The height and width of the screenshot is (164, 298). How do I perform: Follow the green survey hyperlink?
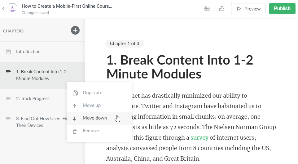(199, 137)
